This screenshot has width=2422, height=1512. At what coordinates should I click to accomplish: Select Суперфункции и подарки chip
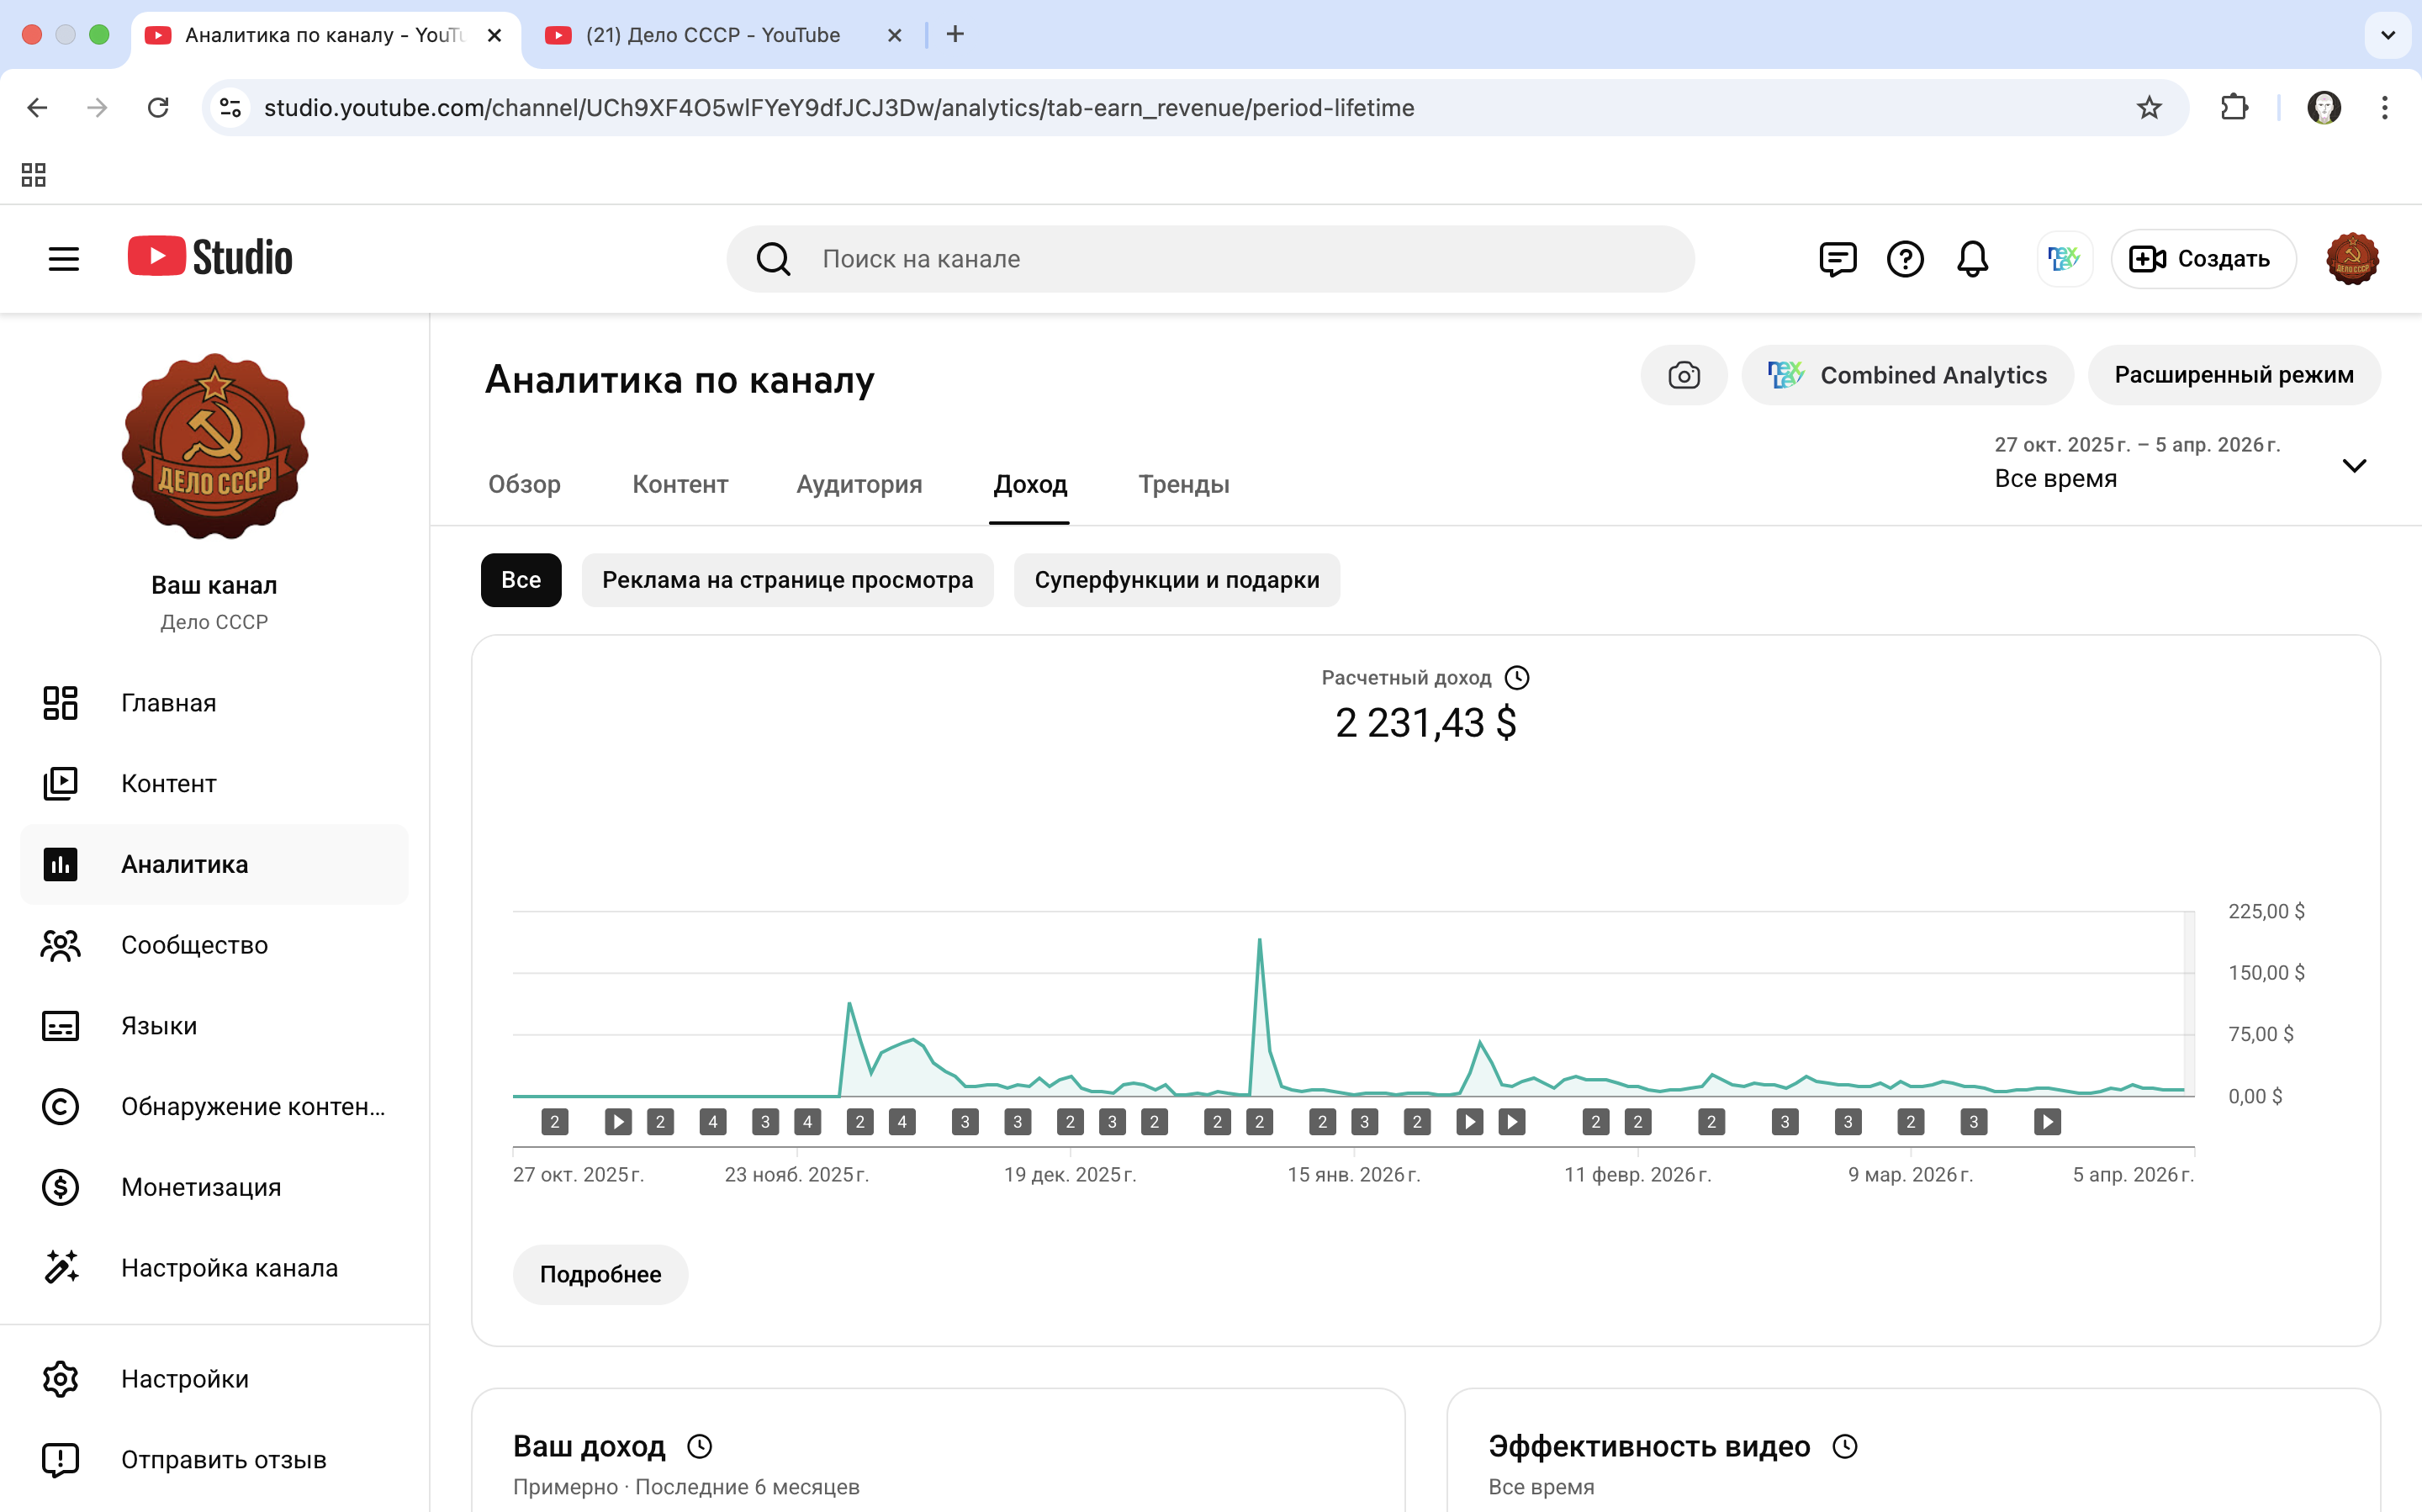click(x=1176, y=580)
